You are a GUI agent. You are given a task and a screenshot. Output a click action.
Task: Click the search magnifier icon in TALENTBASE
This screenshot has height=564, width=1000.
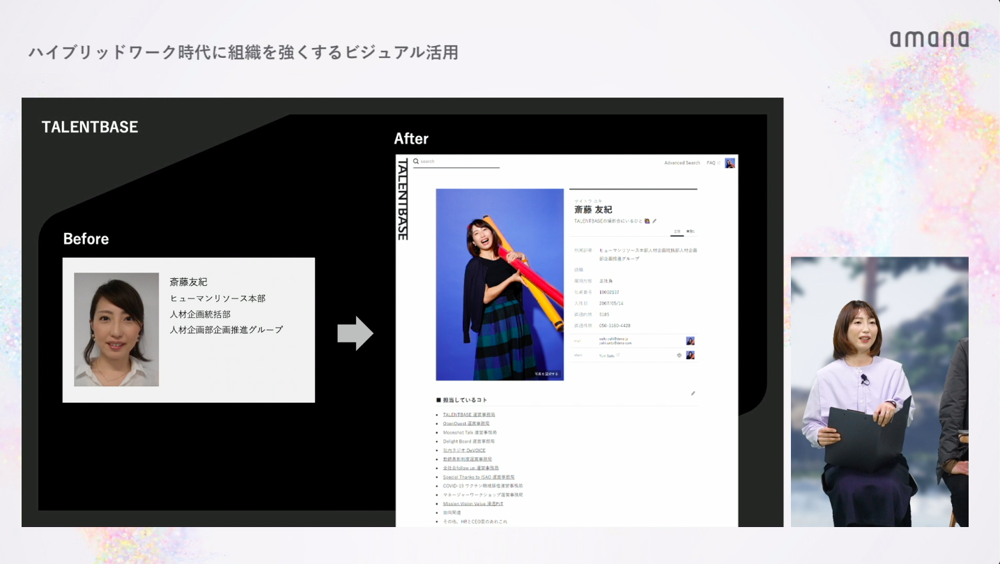tap(416, 161)
